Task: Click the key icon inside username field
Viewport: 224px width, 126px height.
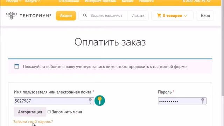Action: pyautogui.click(x=90, y=101)
